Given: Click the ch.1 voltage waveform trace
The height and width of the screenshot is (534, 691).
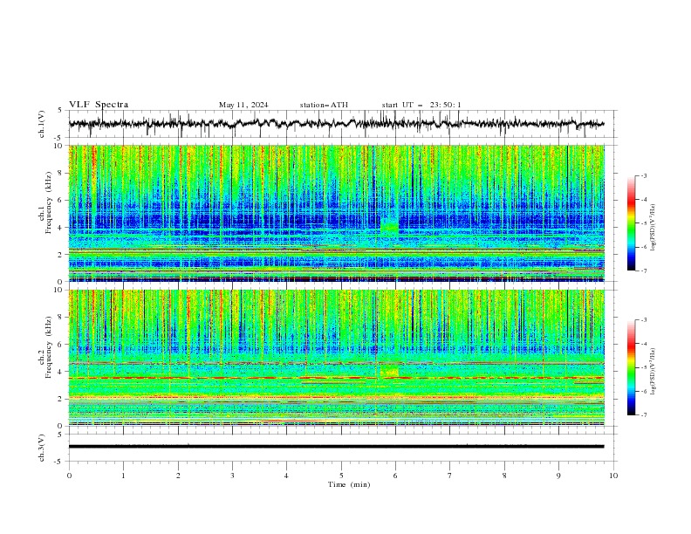Looking at the screenshot, I should tap(336, 124).
